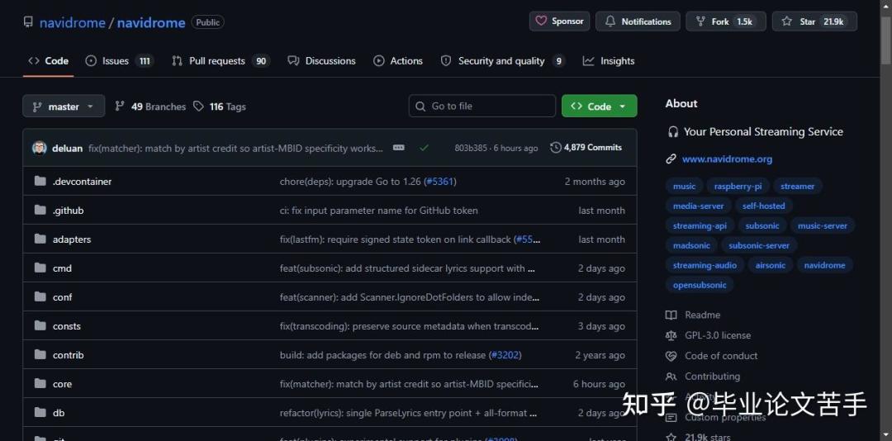This screenshot has width=892, height=441.
Task: Open the Actions tab
Action: (x=398, y=61)
